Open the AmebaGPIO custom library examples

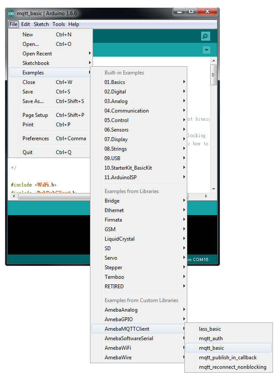point(139,319)
